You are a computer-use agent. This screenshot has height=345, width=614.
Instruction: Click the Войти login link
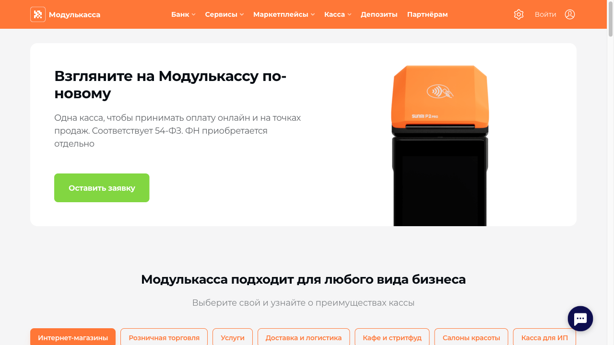click(x=545, y=14)
